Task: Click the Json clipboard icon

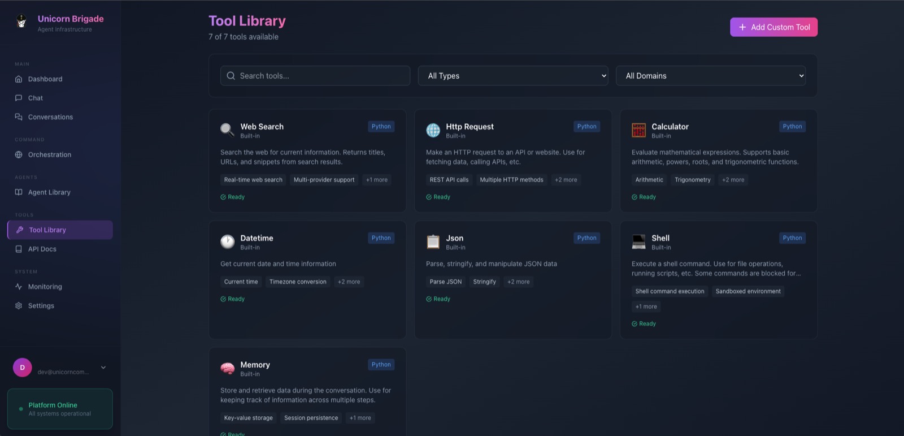Action: pos(433,241)
